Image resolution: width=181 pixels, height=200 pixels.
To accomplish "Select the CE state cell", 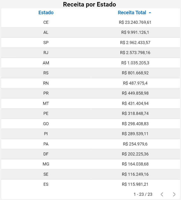I will coord(46,22).
